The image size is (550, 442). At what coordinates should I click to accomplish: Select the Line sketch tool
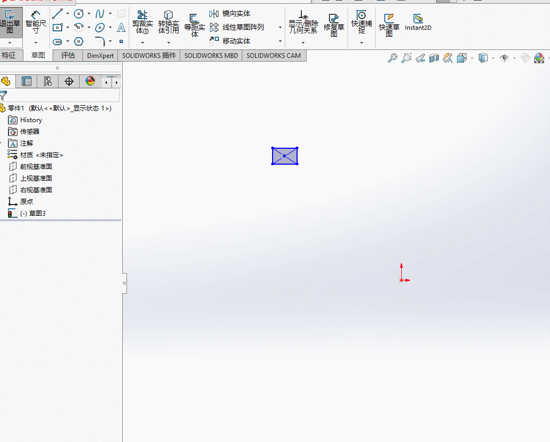point(57,14)
